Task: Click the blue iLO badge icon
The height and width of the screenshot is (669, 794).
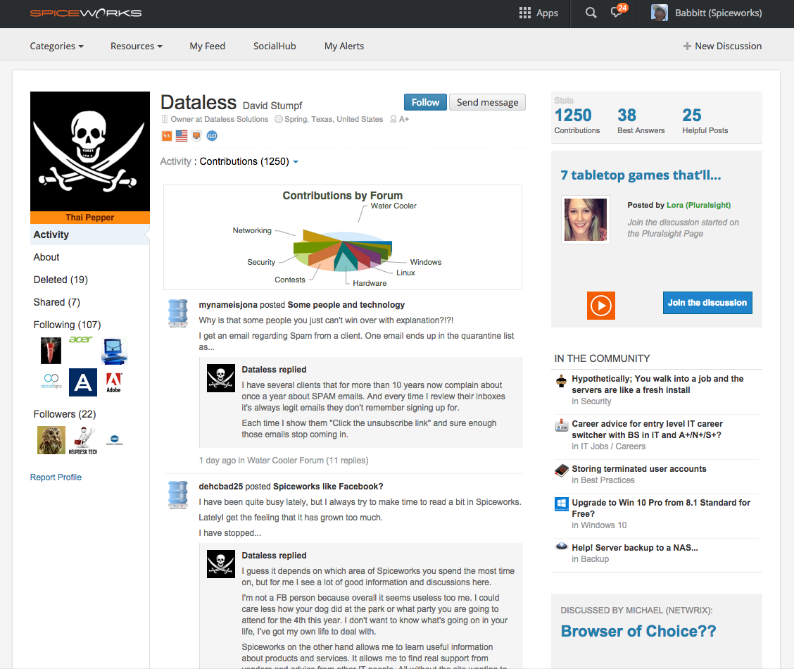Action: 212,136
